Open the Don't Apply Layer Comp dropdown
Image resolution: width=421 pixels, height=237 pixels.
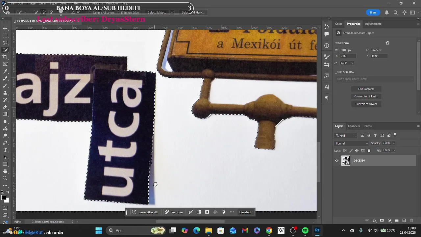click(x=375, y=79)
